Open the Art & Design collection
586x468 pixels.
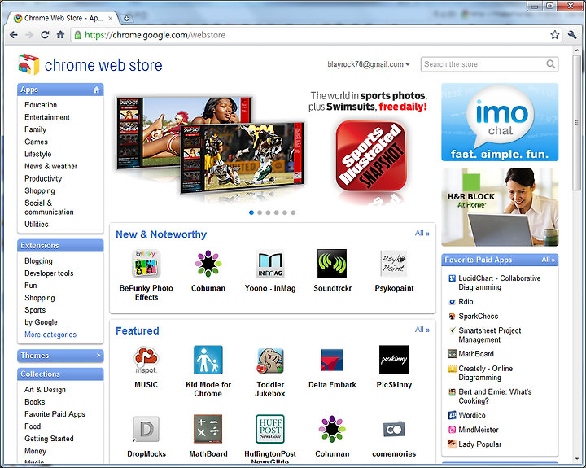pos(45,390)
